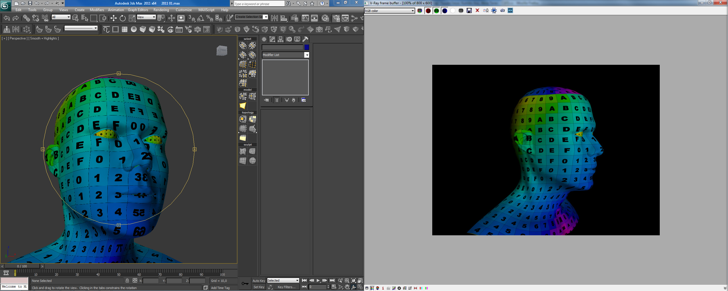Click the Set Key button
This screenshot has width=728, height=291.
coord(259,287)
